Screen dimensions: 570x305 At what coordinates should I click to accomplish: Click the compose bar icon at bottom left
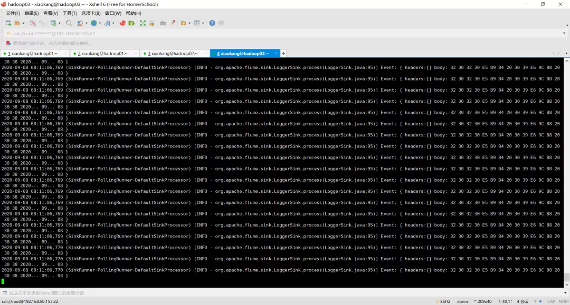[4, 293]
